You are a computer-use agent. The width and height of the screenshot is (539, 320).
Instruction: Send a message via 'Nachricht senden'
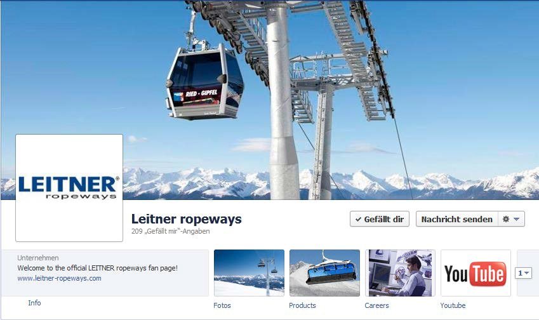[457, 219]
